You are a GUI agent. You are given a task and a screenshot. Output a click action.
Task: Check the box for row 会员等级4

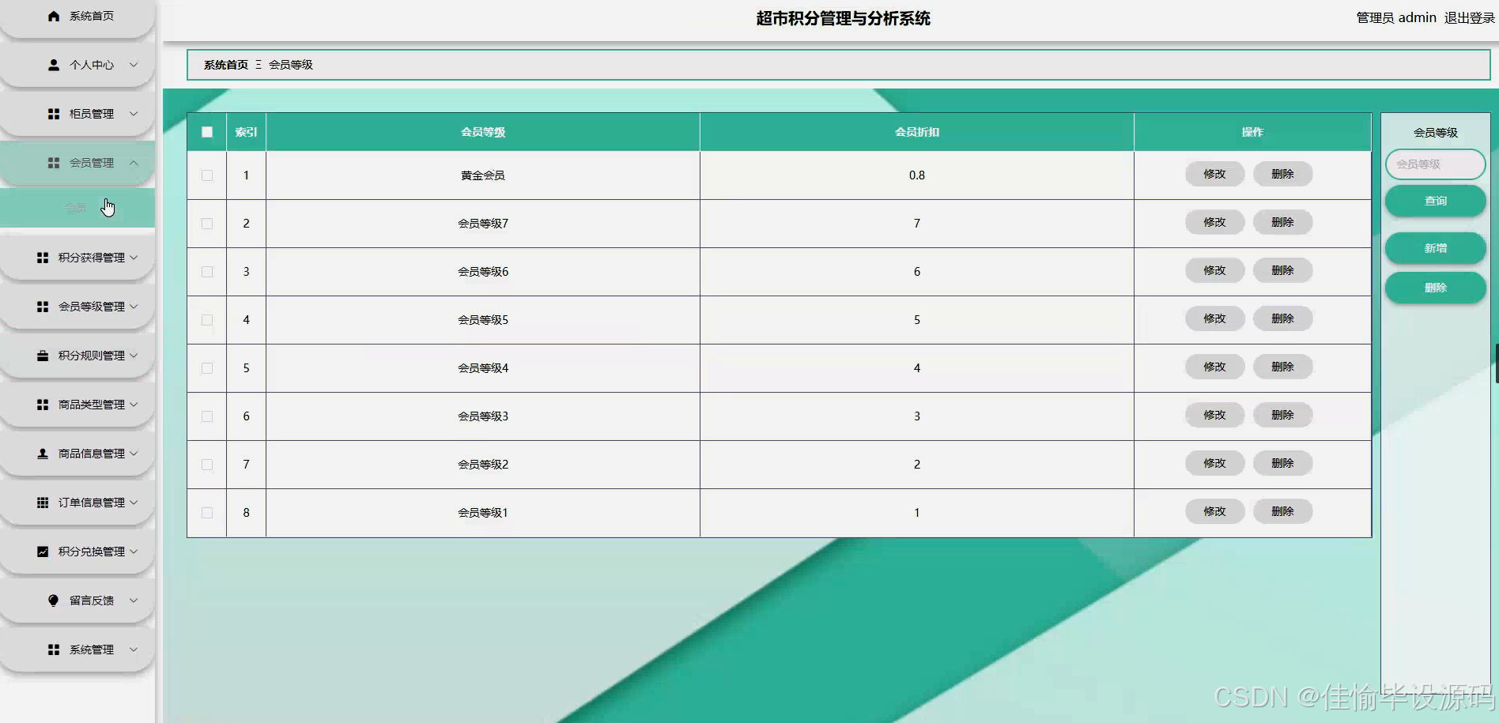pos(207,368)
